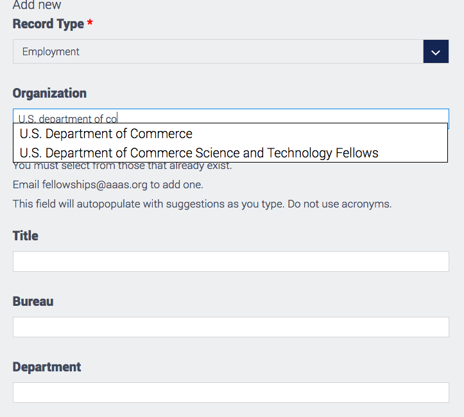Click the 'Add new' heading text
Image resolution: width=464 pixels, height=417 pixels.
tap(37, 5)
